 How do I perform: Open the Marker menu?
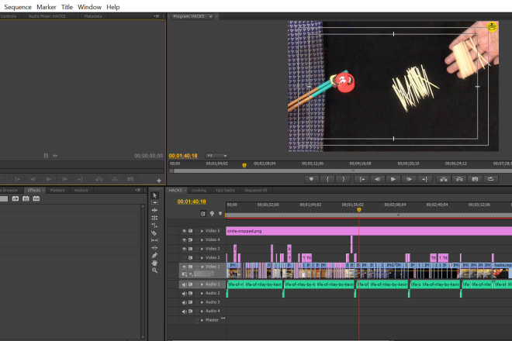coord(46,7)
